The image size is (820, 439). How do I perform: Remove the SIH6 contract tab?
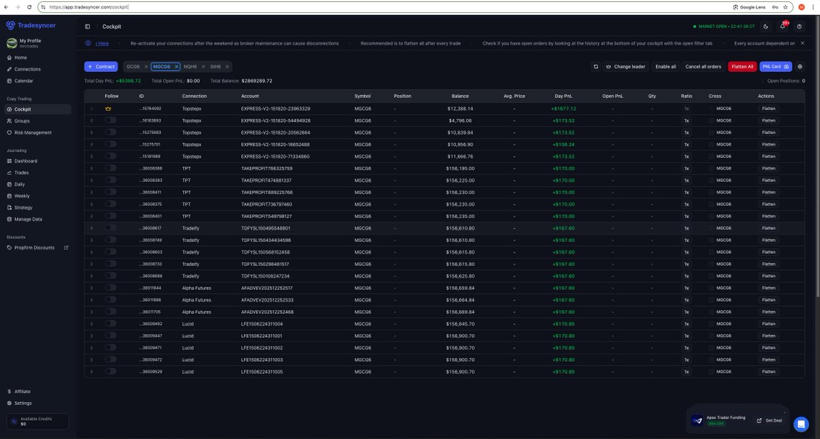227,66
